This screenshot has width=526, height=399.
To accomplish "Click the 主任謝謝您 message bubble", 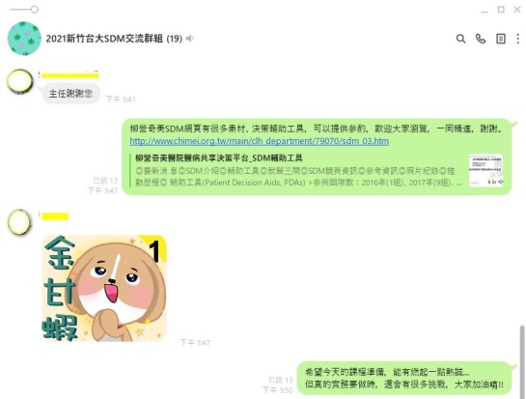I will [70, 94].
